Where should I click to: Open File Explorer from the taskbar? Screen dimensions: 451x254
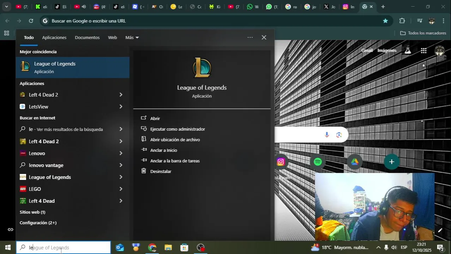pyautogui.click(x=168, y=248)
